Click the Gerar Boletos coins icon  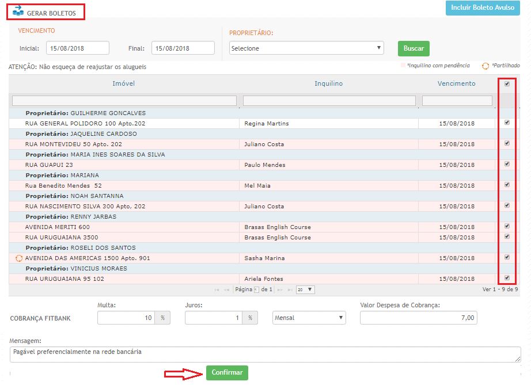(18, 11)
